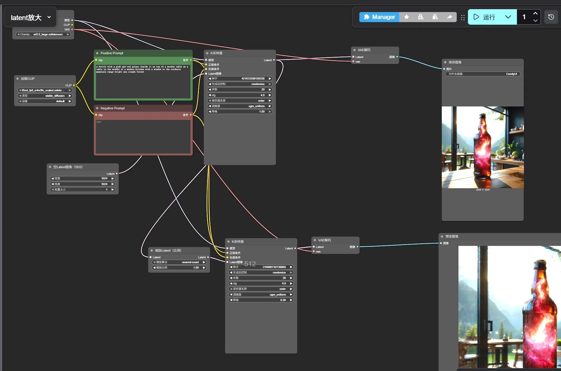Screen dimensions: 561x371
Task: Collapse the Negative Prompt node via its dot
Action: [x=97, y=108]
